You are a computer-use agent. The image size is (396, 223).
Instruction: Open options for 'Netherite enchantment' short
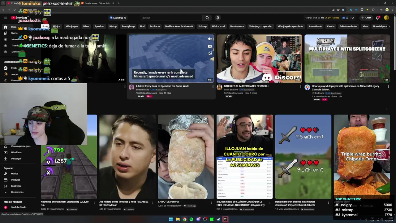coord(94,203)
